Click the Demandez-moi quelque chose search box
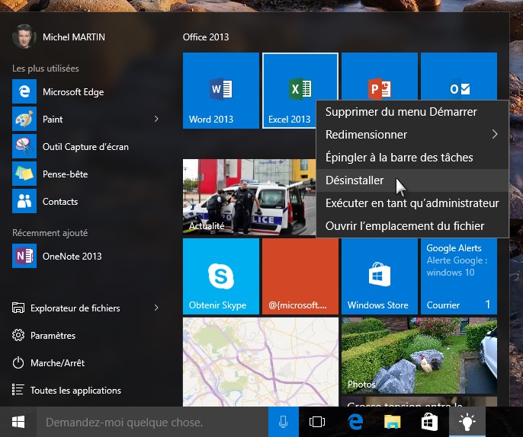The width and height of the screenshot is (523, 437). [152, 422]
